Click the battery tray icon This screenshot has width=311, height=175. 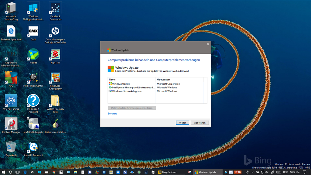tap(258, 172)
